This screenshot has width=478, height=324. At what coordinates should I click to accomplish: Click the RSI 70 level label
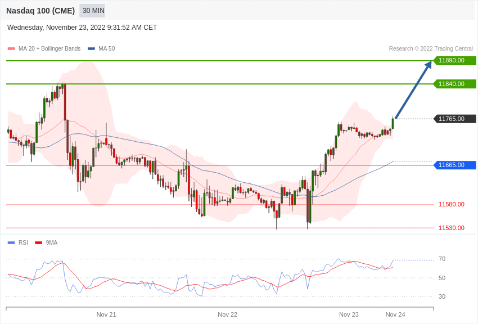point(442,259)
